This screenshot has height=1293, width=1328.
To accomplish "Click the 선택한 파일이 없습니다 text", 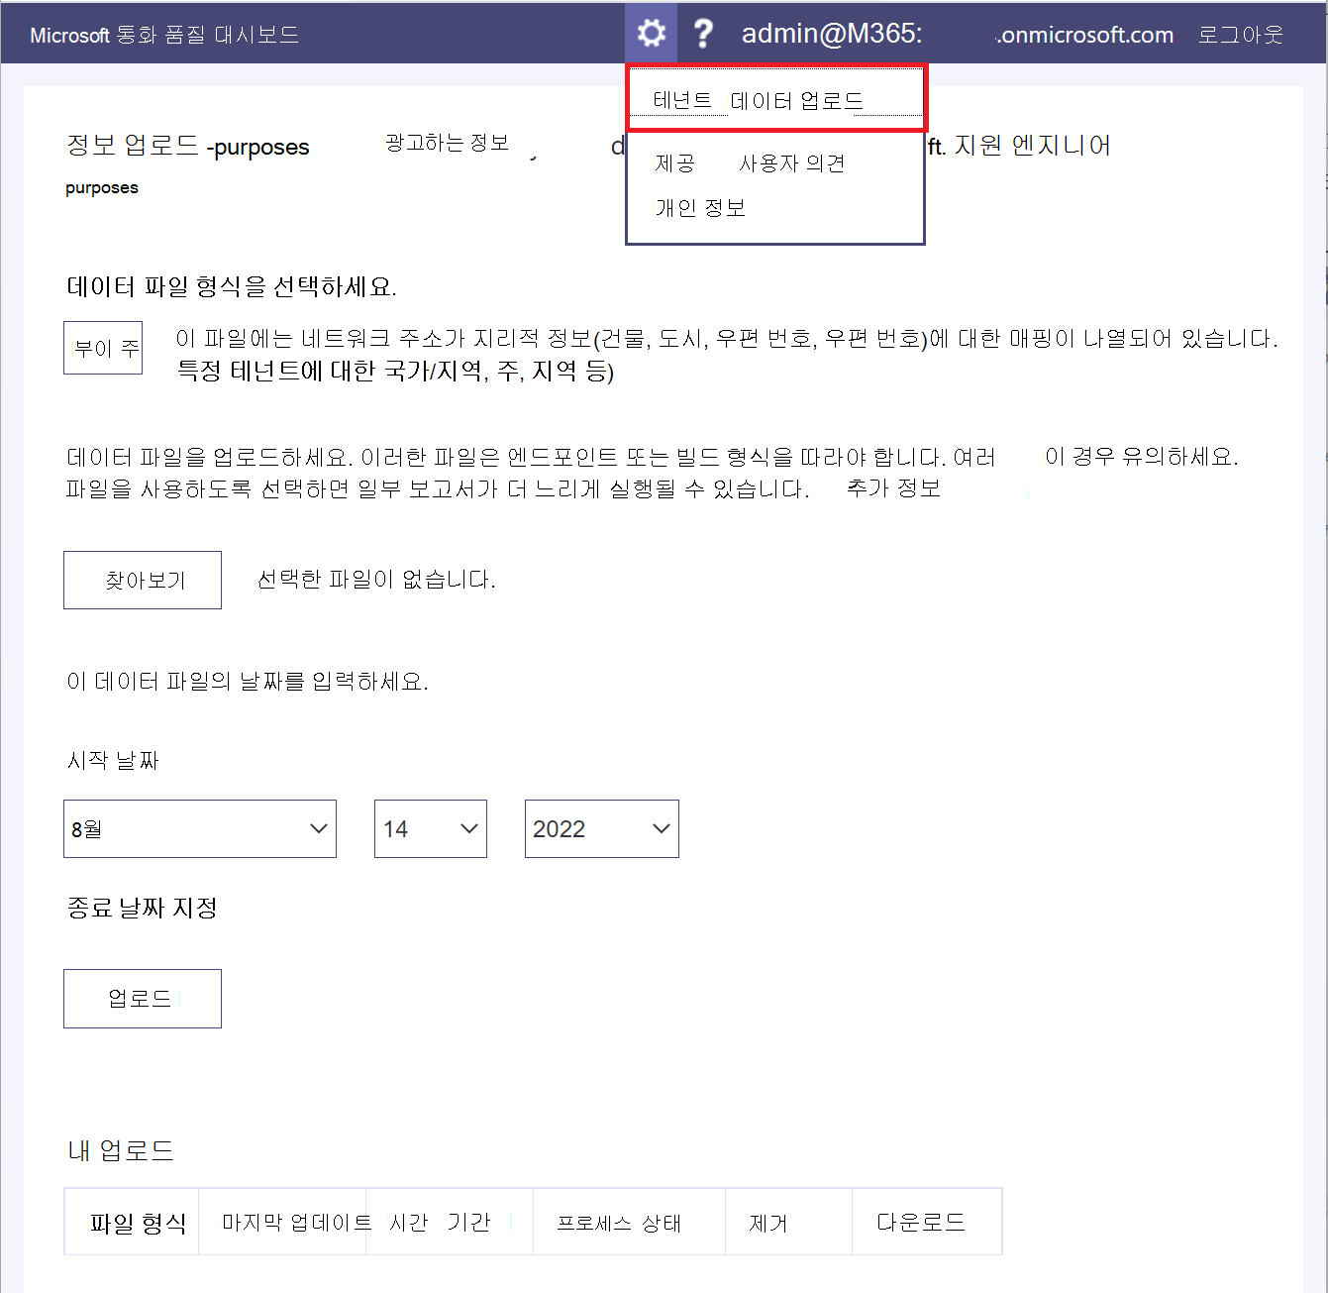I will click(376, 580).
